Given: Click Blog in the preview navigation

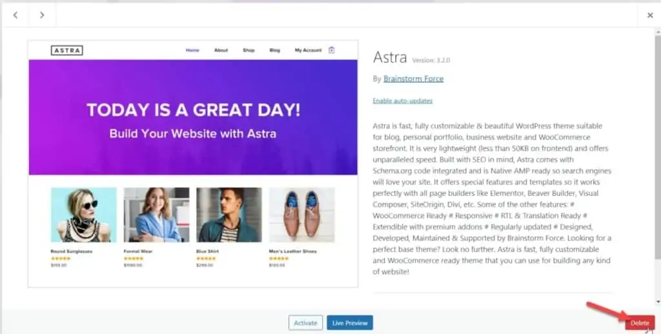Looking at the screenshot, I should 274,50.
